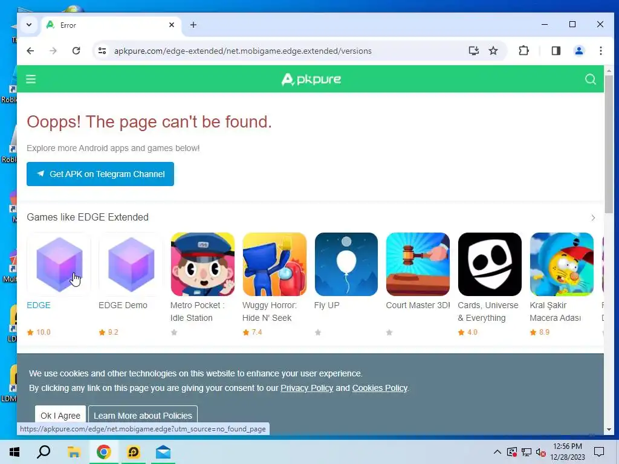Open a new tab with plus button
Image resolution: width=619 pixels, height=464 pixels.
[193, 25]
